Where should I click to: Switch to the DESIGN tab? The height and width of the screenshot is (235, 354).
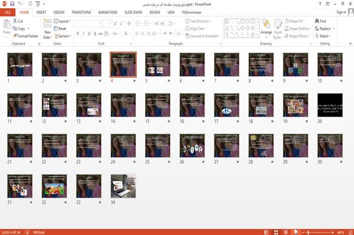pyautogui.click(x=59, y=12)
